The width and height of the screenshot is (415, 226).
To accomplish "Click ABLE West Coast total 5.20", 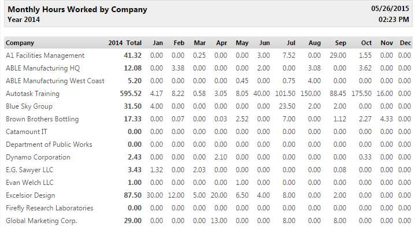I will 135,81.
